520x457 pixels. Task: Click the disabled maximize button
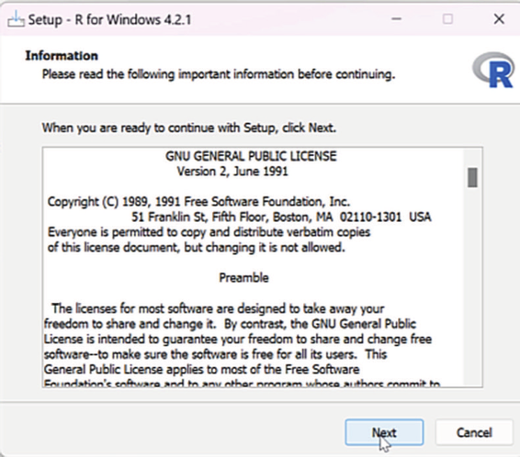point(447,19)
